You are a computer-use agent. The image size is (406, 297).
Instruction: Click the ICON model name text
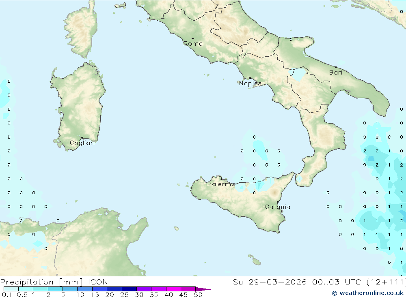click(98, 282)
